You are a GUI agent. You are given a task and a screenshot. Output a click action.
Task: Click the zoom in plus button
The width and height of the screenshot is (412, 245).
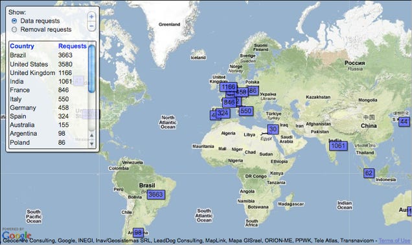[x=91, y=17]
